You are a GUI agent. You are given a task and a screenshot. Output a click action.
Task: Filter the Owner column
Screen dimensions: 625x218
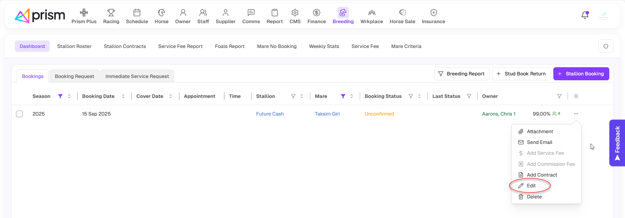(x=559, y=96)
